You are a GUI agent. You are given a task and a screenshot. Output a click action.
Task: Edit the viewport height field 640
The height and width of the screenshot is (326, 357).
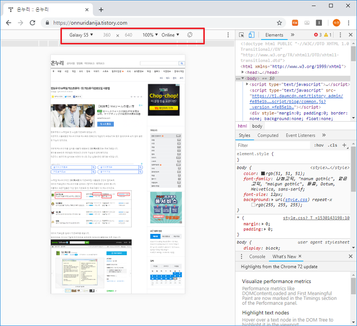tap(128, 35)
